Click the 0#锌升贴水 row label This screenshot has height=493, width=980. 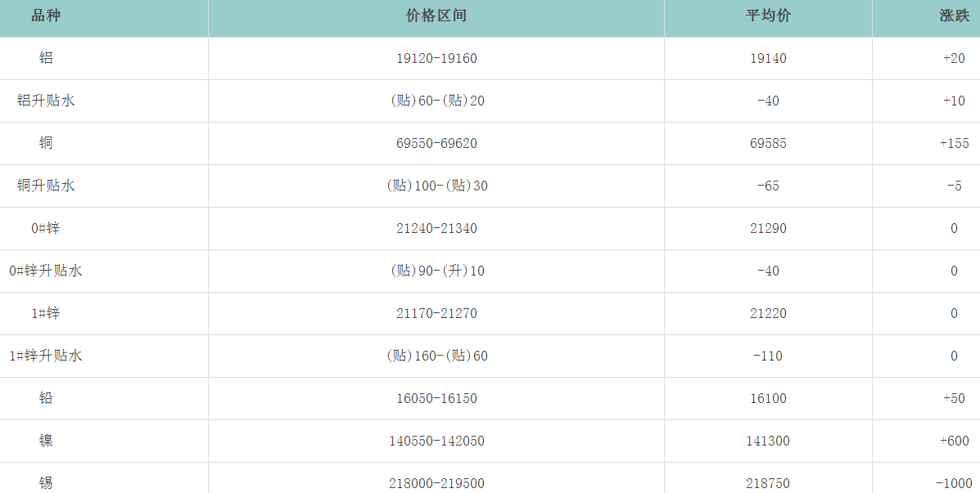pyautogui.click(x=46, y=271)
